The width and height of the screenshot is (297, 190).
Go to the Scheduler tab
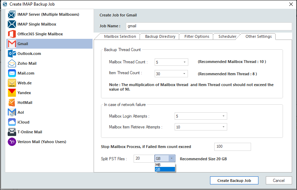(x=227, y=36)
